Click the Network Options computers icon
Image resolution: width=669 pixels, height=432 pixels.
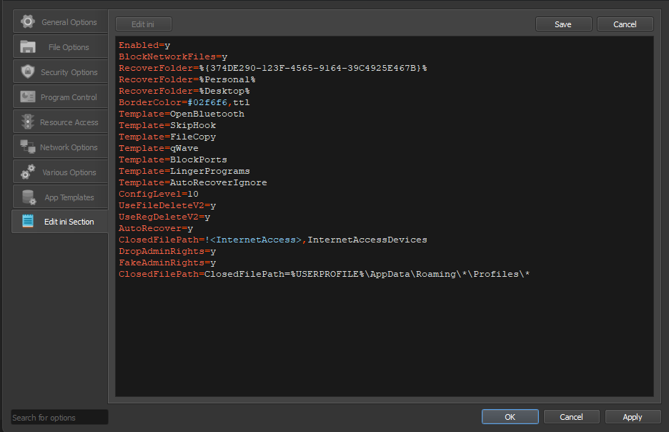point(28,147)
